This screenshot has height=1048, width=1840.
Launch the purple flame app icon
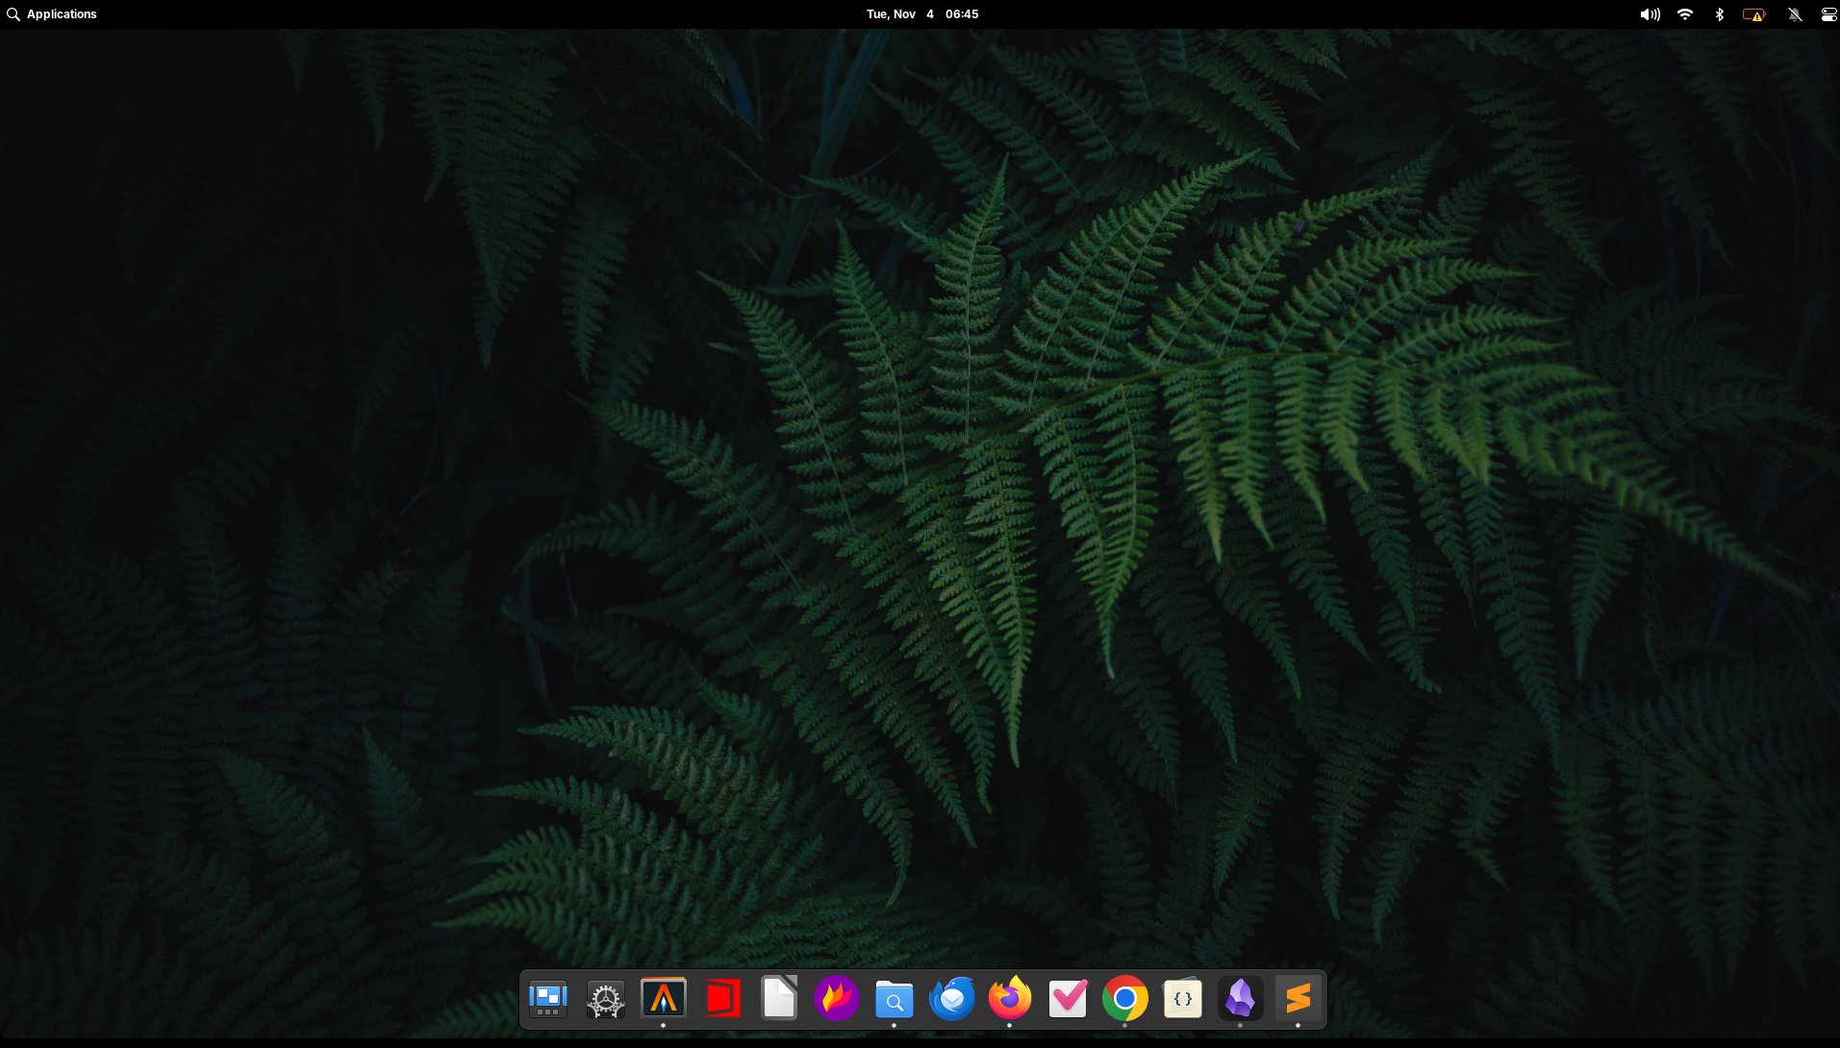(x=837, y=999)
